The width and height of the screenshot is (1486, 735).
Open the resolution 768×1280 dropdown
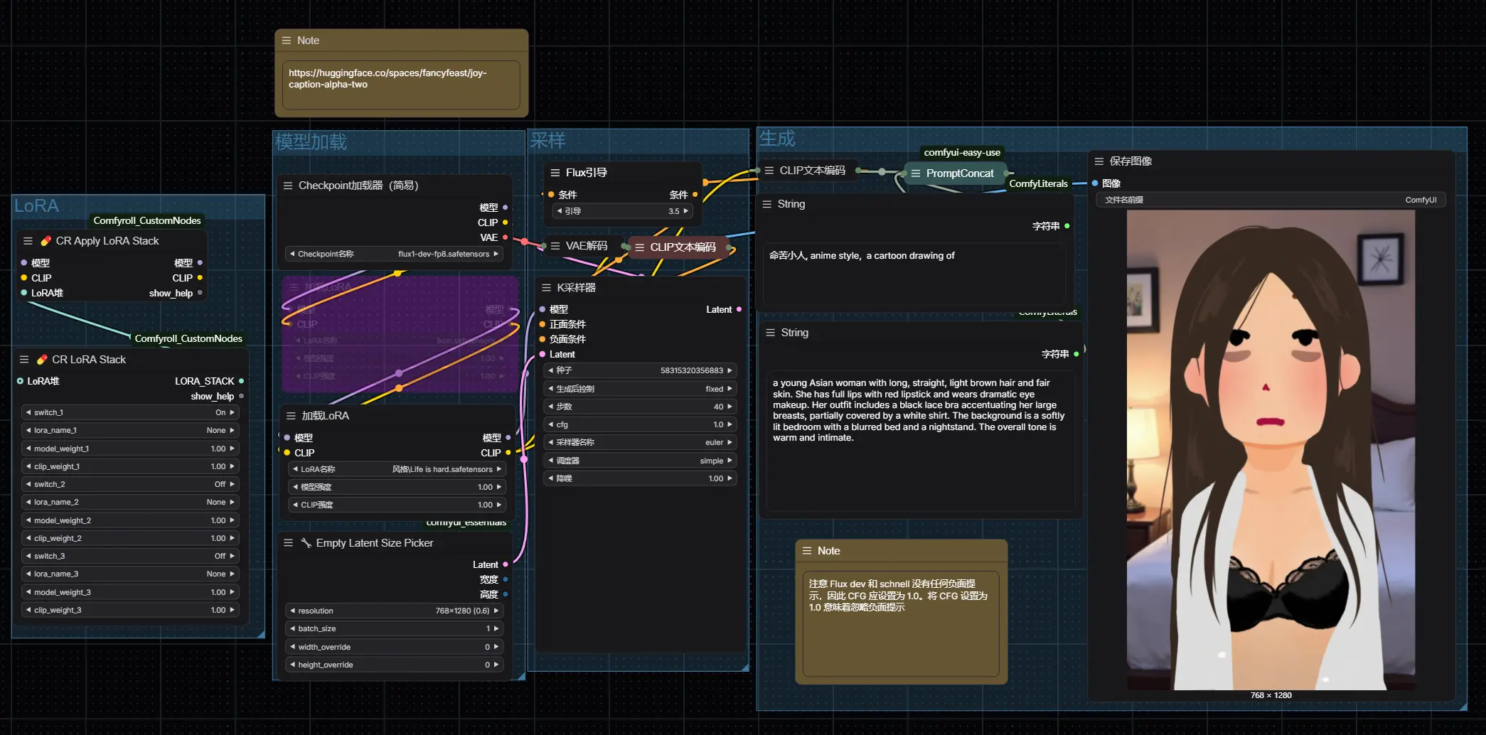point(395,611)
